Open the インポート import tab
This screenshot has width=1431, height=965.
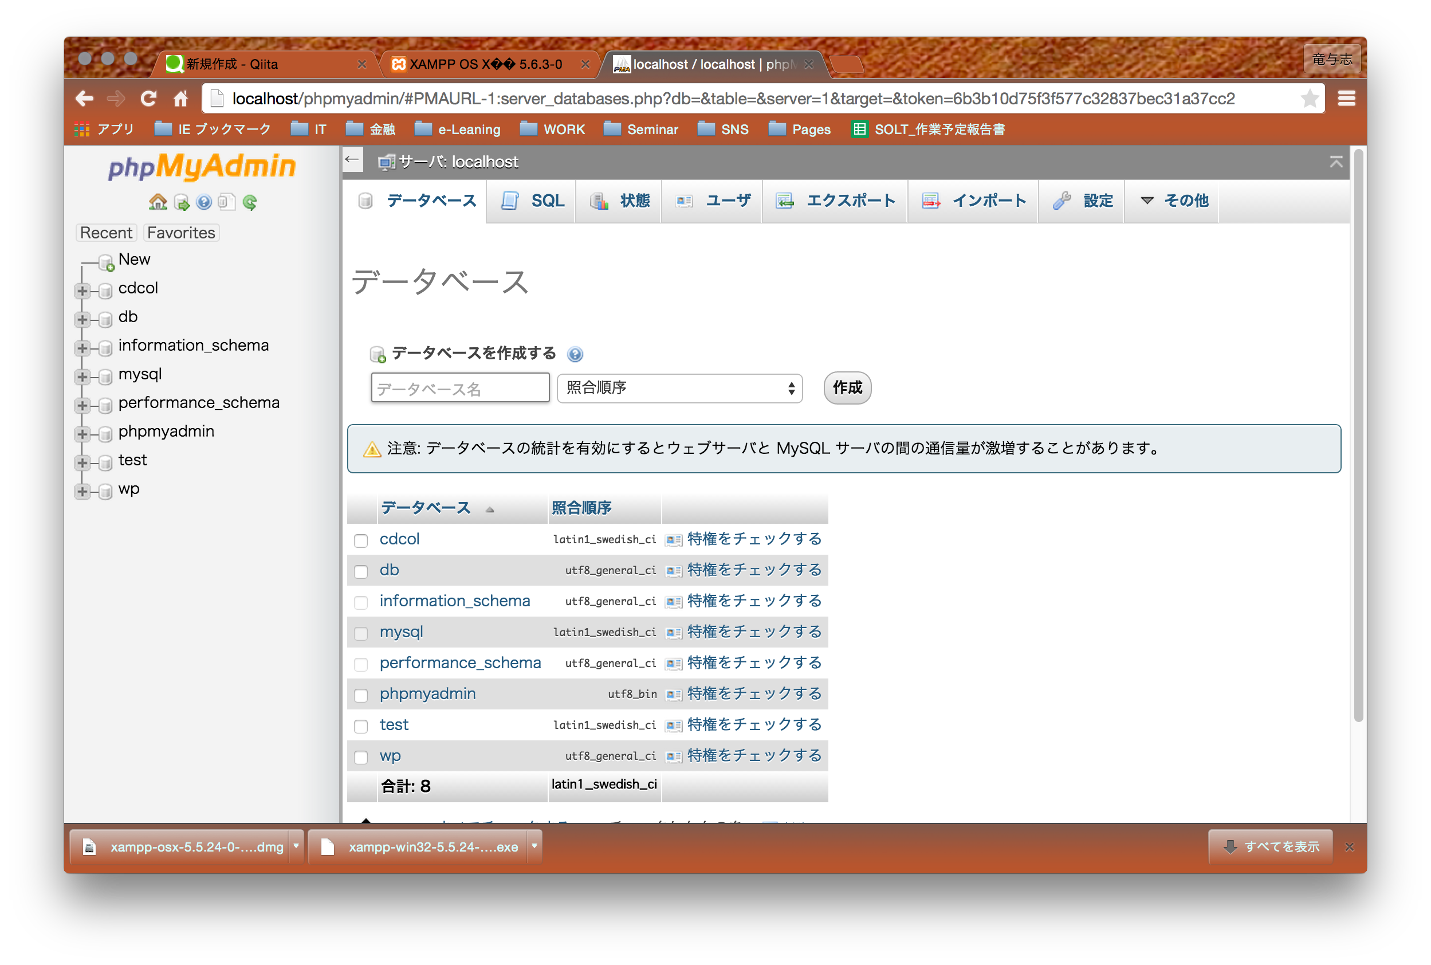pos(973,201)
